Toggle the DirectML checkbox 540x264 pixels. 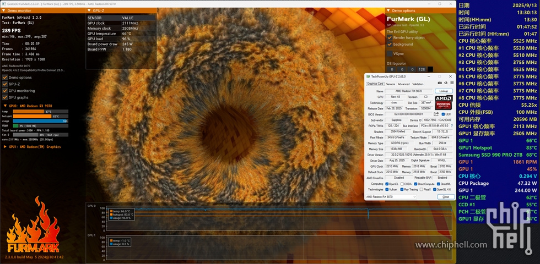click(438, 184)
